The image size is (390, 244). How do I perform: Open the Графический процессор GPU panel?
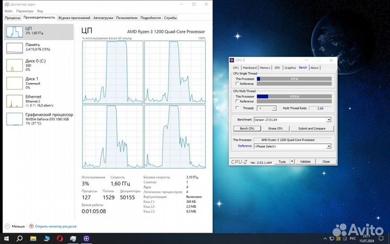[x=13, y=119]
